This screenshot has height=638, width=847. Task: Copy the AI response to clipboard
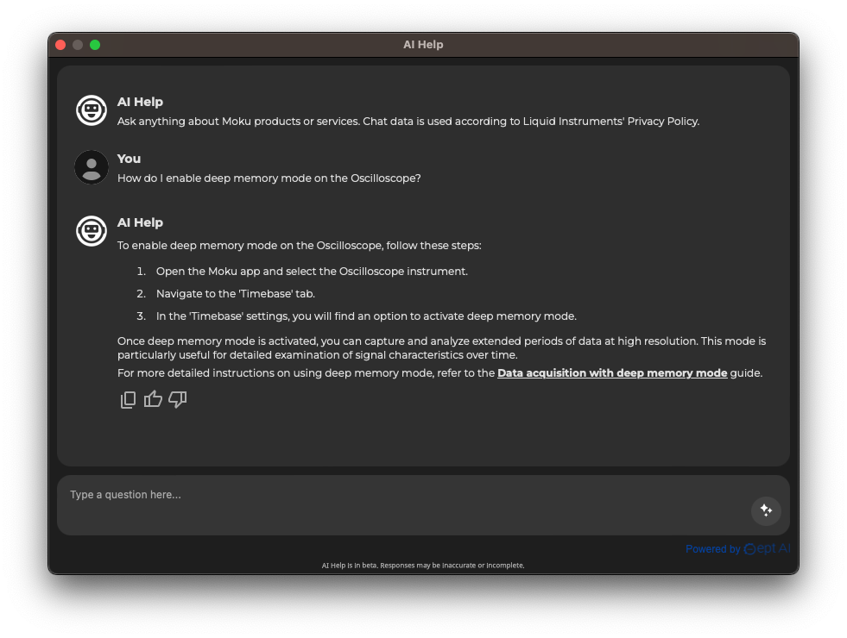tap(128, 399)
